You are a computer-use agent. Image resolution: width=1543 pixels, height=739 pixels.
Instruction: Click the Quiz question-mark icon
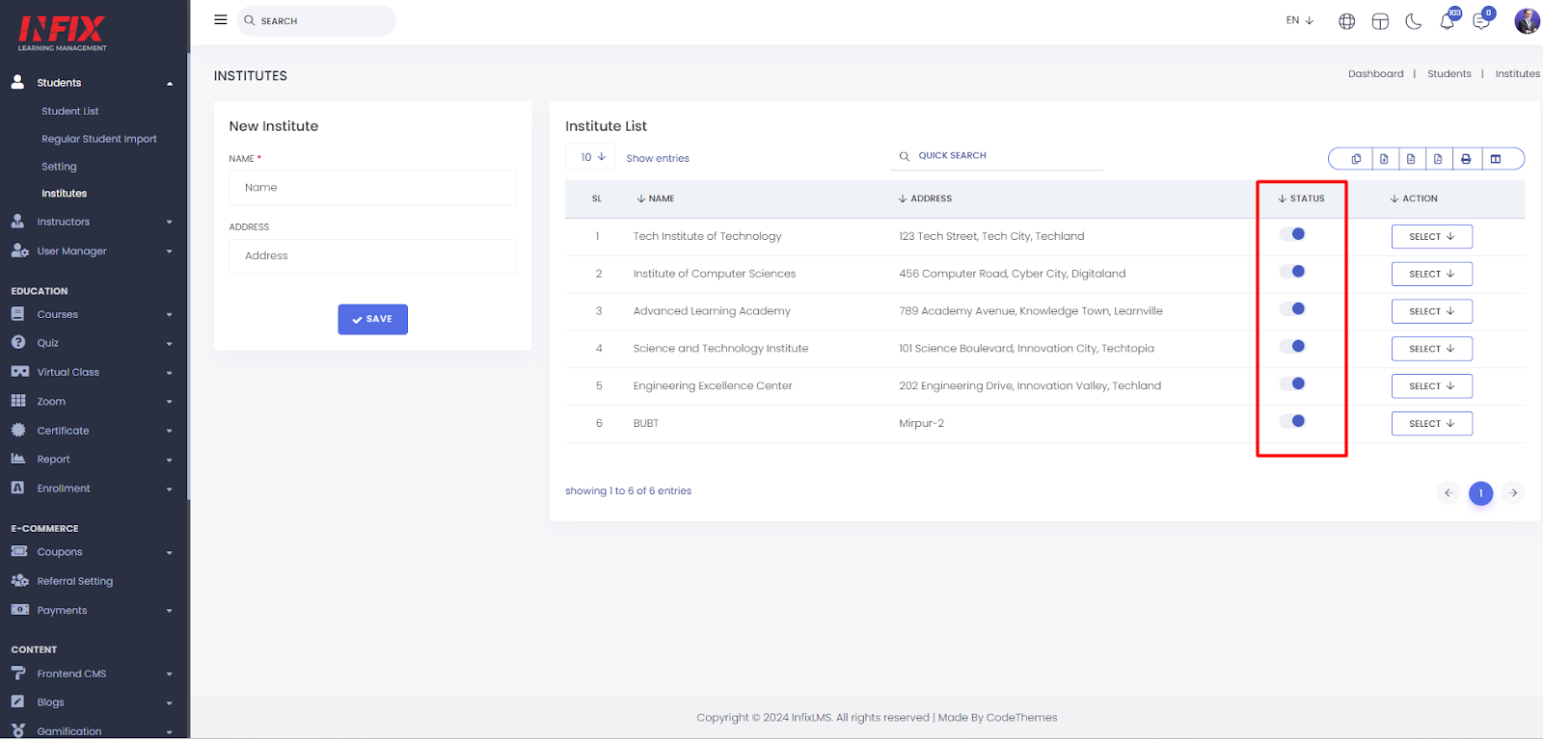point(18,342)
